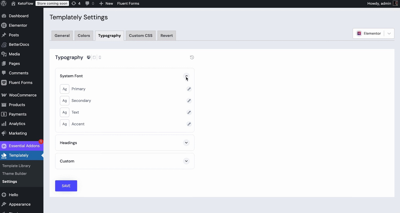This screenshot has height=213, width=400.
Task: Expand the Headings section chevron
Action: (x=186, y=143)
